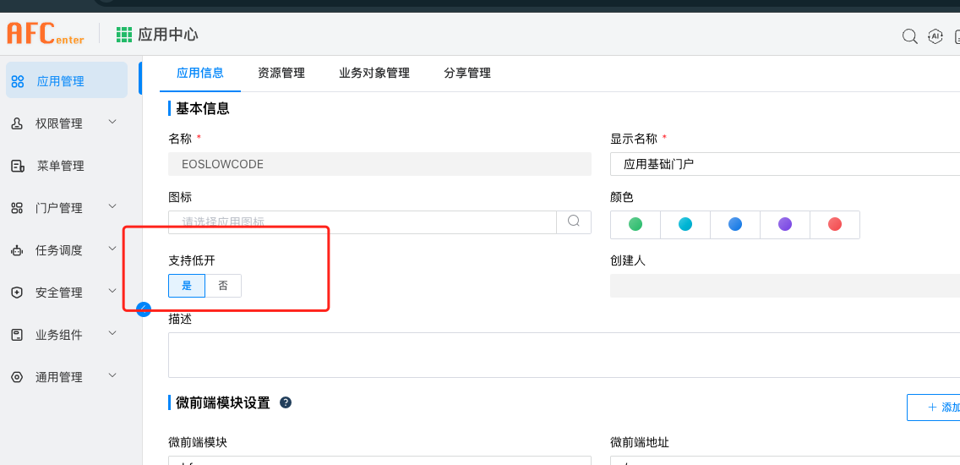Screen dimensions: 960x465
Task: Expand the 任务调度 menu chevron
Action: (x=112, y=248)
